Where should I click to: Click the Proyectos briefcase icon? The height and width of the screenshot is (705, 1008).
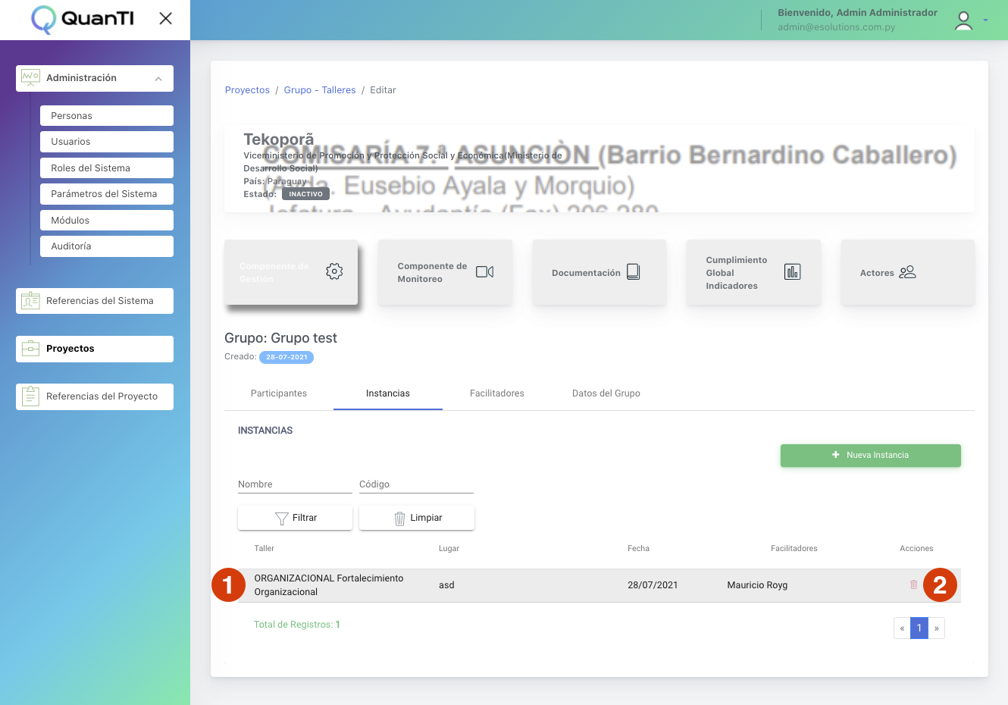tap(30, 349)
